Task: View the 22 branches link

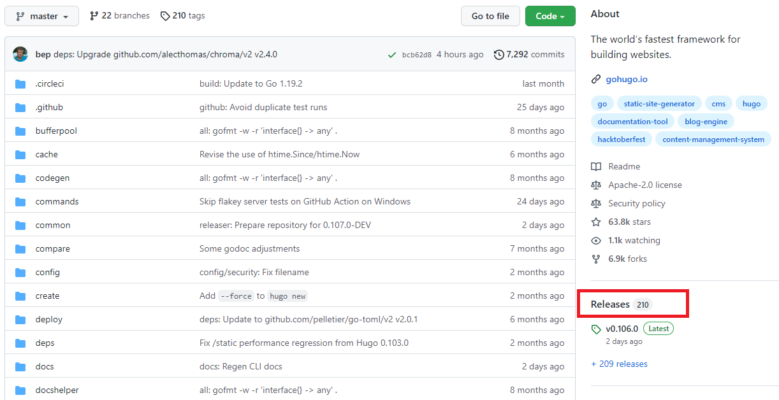Action: click(119, 15)
